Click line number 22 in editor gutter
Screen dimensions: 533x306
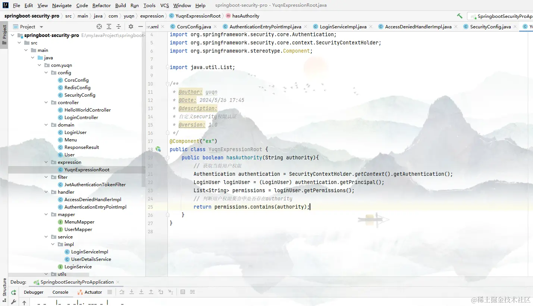click(150, 182)
